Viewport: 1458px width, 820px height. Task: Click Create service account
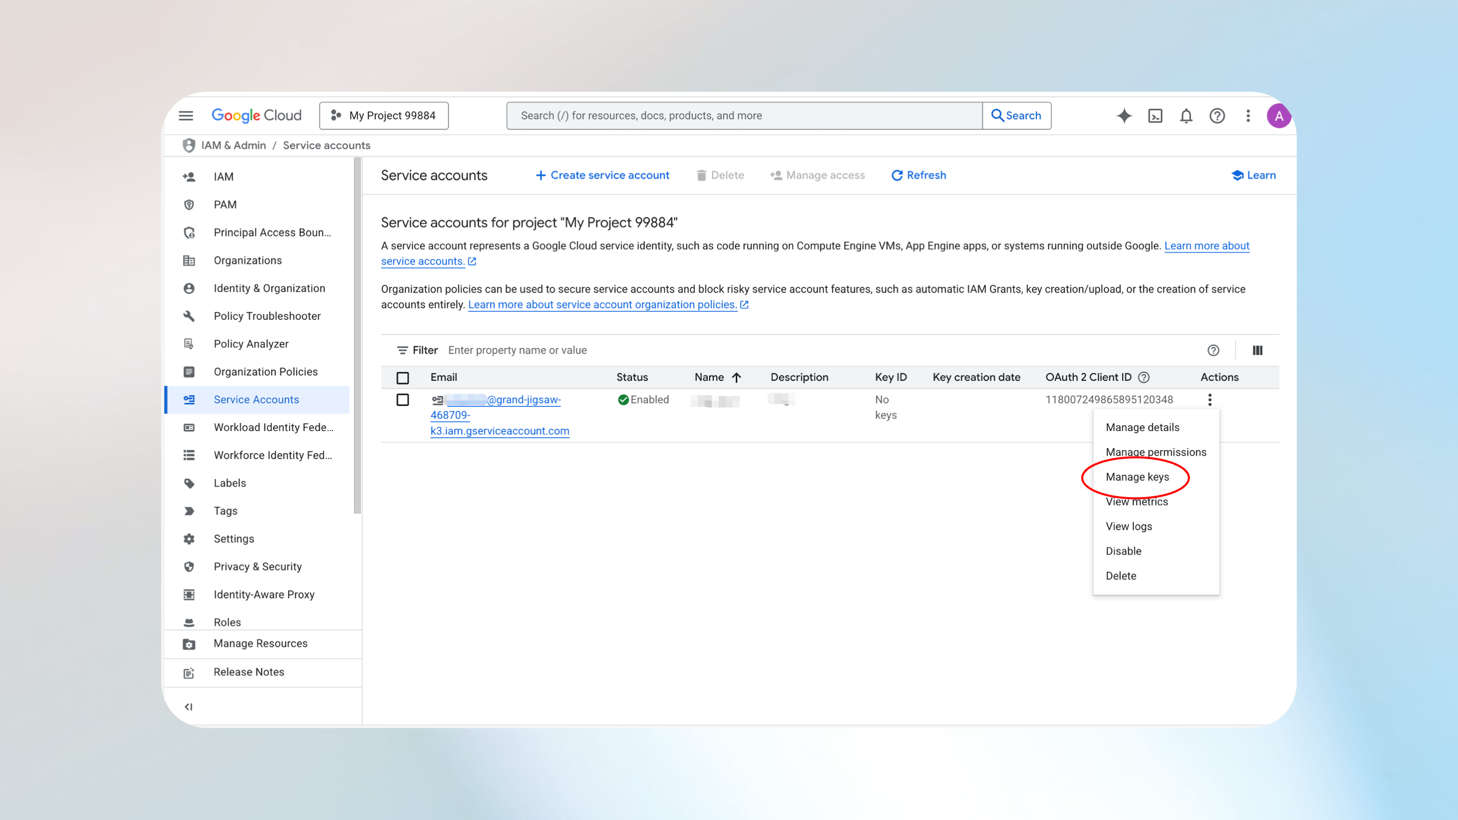(x=602, y=175)
